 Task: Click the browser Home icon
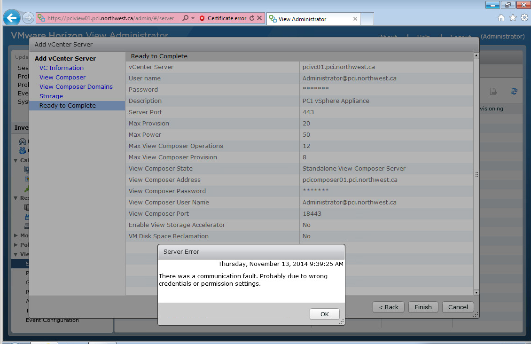[501, 17]
